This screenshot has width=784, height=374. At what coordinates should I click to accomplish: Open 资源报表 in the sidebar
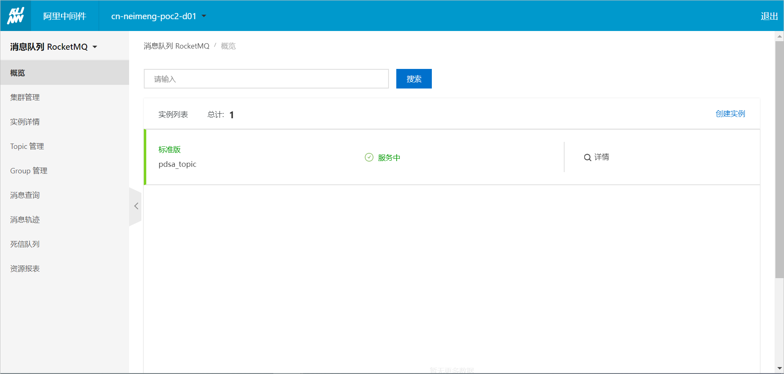coord(65,268)
